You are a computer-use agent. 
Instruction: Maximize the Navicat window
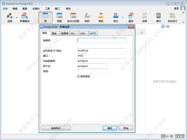(175, 4)
